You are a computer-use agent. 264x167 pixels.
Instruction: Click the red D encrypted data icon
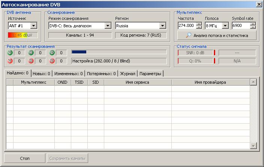[x=52, y=61]
